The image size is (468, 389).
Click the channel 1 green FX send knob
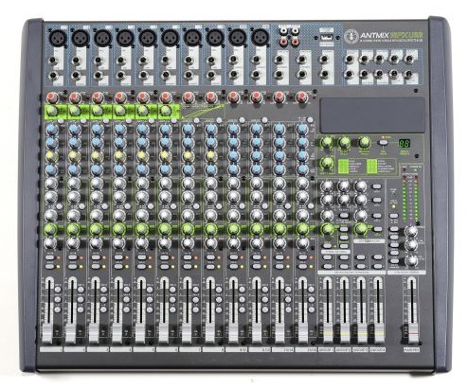point(51,229)
